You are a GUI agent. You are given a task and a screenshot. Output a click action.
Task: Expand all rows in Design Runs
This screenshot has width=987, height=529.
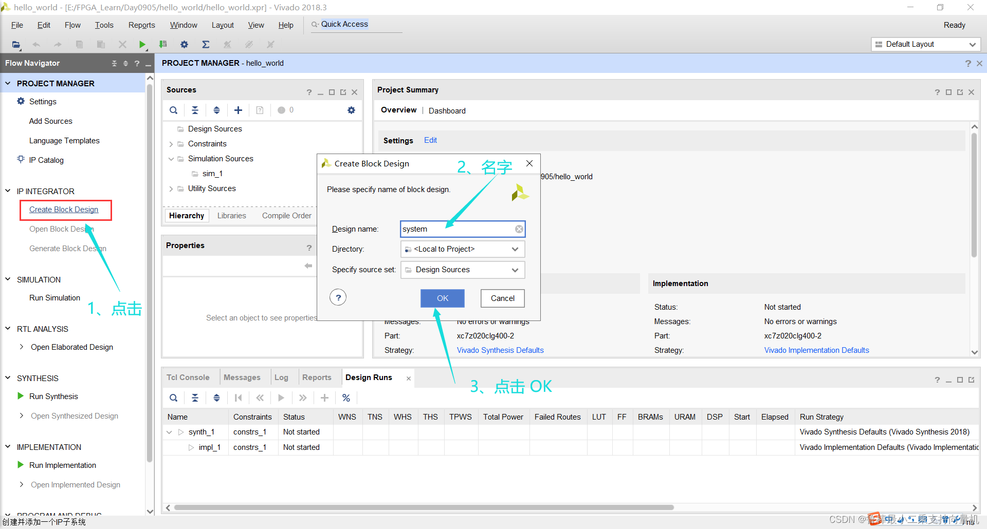[x=216, y=398]
